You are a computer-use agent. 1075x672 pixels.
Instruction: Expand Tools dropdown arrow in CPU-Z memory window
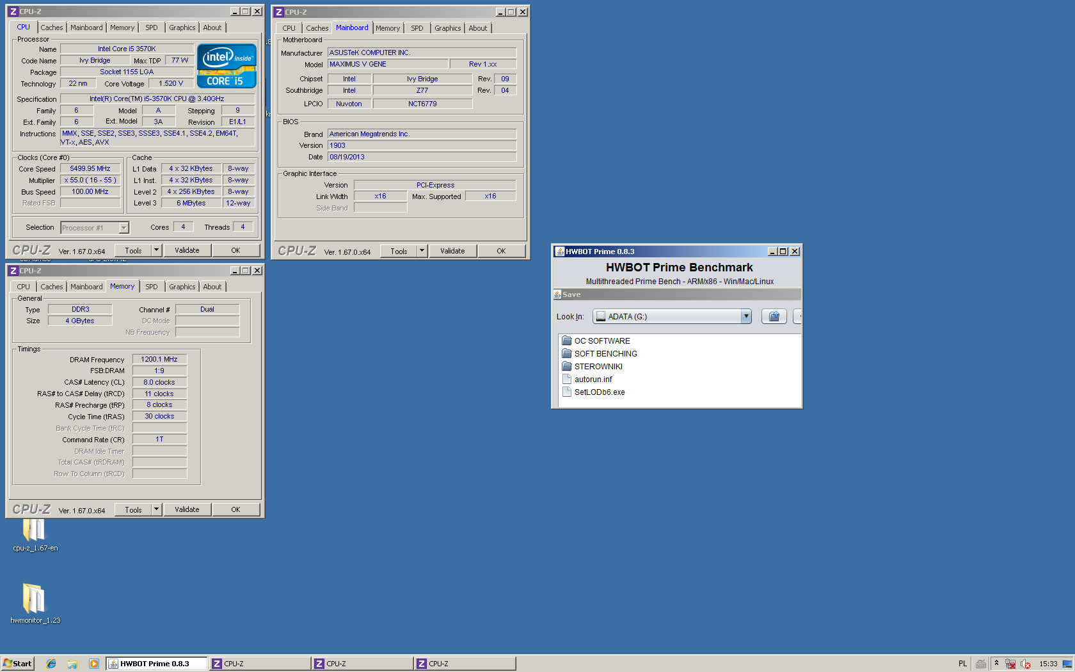(156, 509)
